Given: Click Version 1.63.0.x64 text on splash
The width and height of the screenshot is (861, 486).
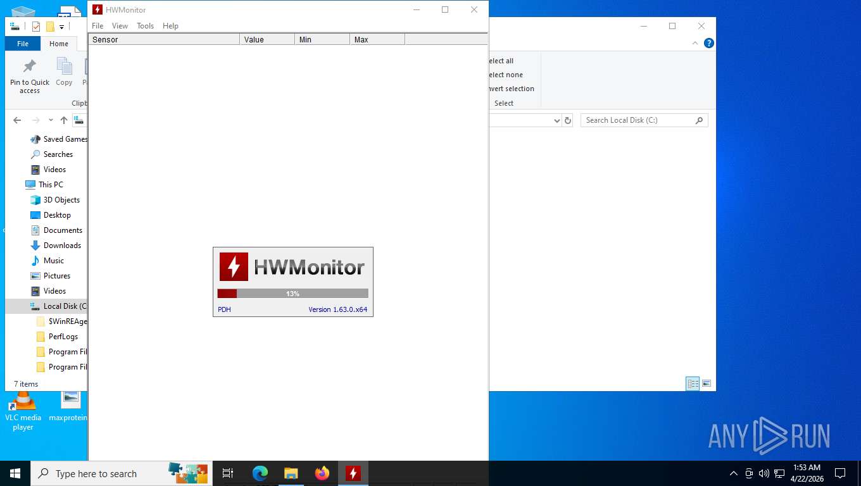Looking at the screenshot, I should [x=337, y=309].
